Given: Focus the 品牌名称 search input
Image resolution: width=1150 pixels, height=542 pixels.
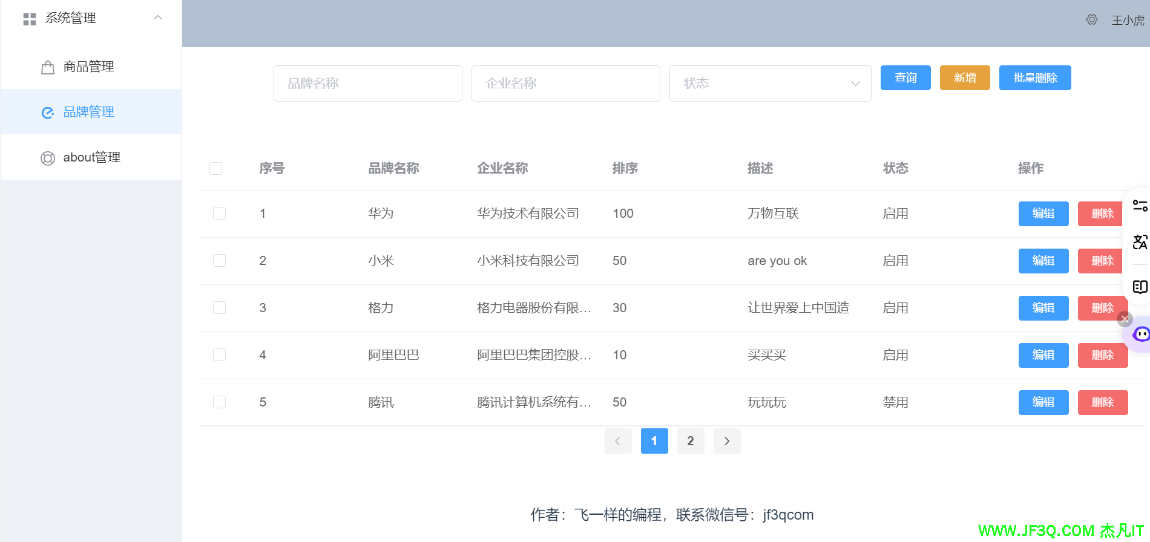Looking at the screenshot, I should (x=367, y=83).
